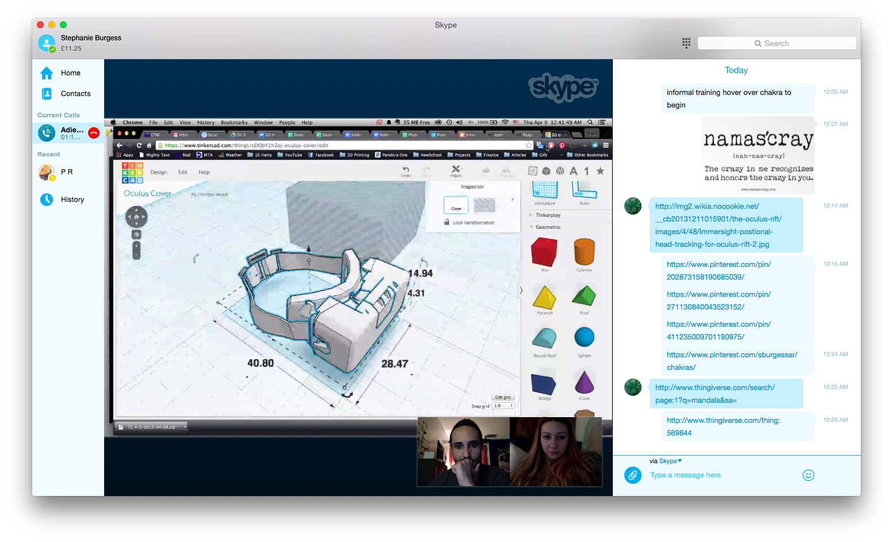The image size is (893, 542).
Task: Open the Bookmarks menu in shared Mac menu bar
Action: coord(234,123)
